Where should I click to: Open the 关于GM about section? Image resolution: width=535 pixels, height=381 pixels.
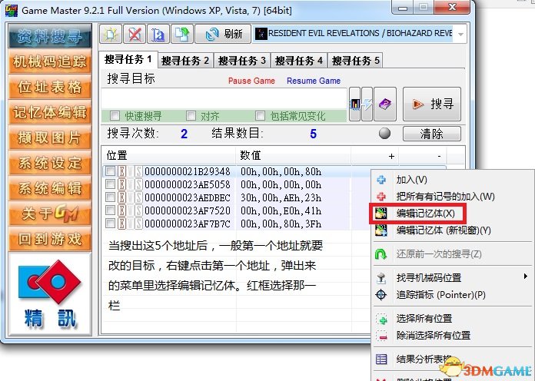50,214
